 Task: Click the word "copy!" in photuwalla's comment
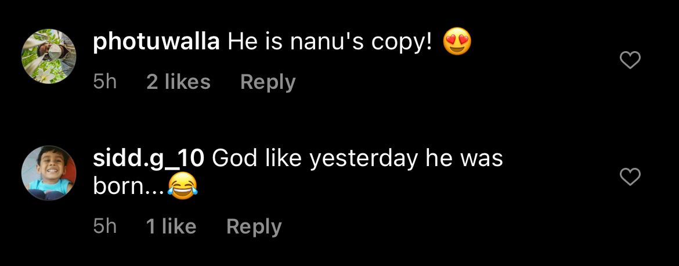(405, 43)
